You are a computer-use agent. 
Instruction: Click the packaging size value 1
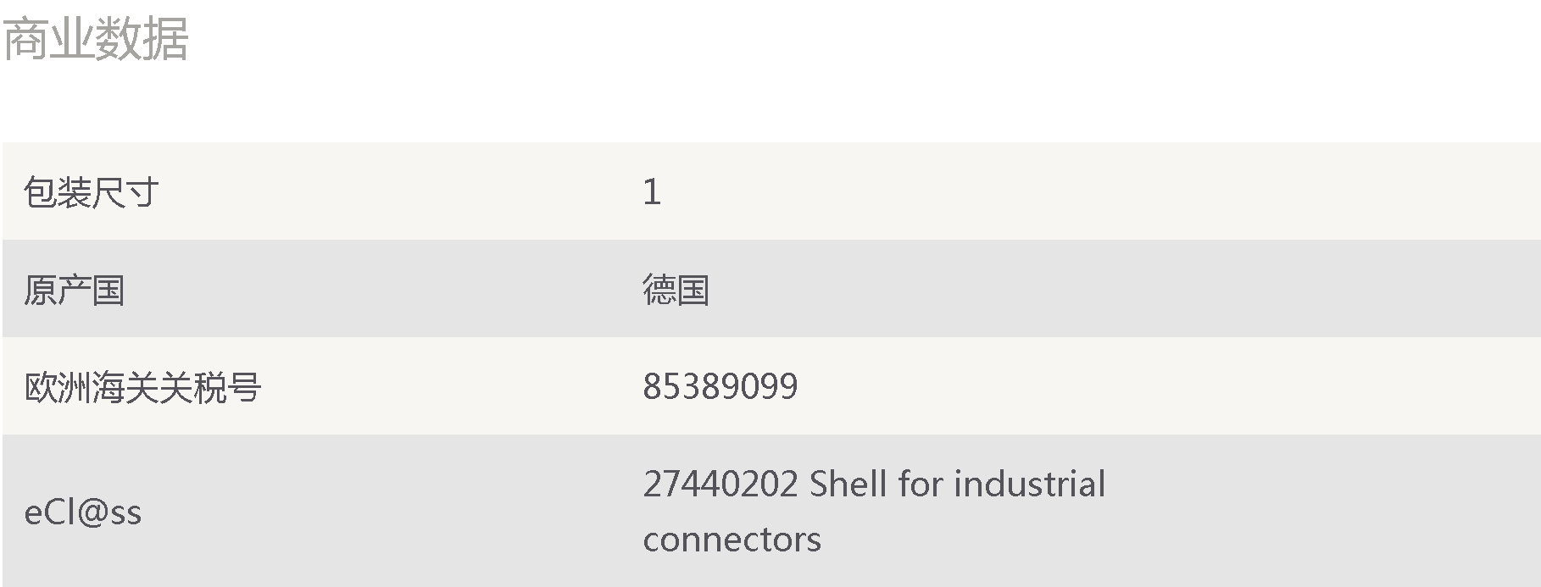point(651,192)
